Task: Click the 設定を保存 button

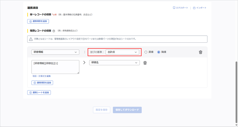Action: tap(102, 110)
